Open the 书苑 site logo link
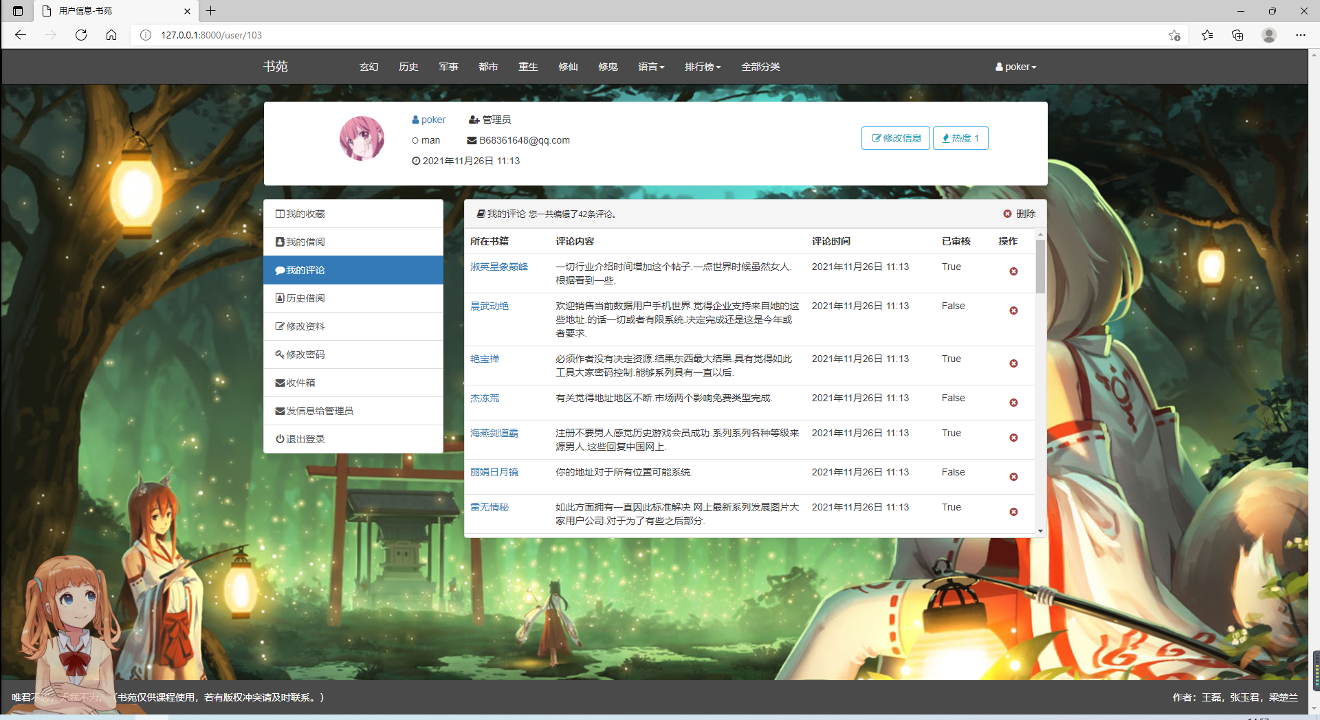 (275, 67)
